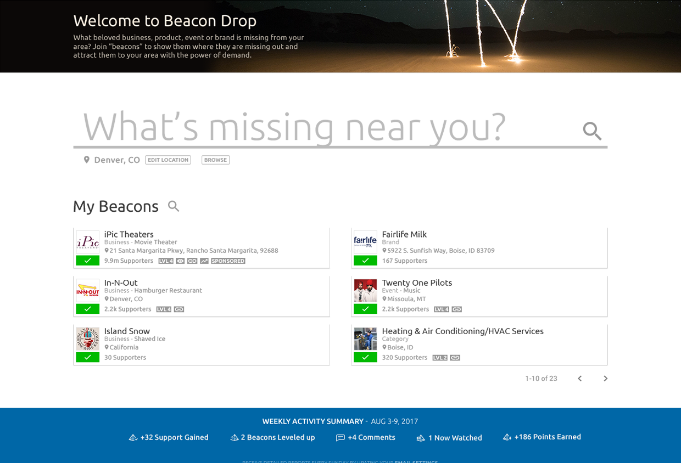Toggle support checkmark on Island Snow

(x=87, y=357)
